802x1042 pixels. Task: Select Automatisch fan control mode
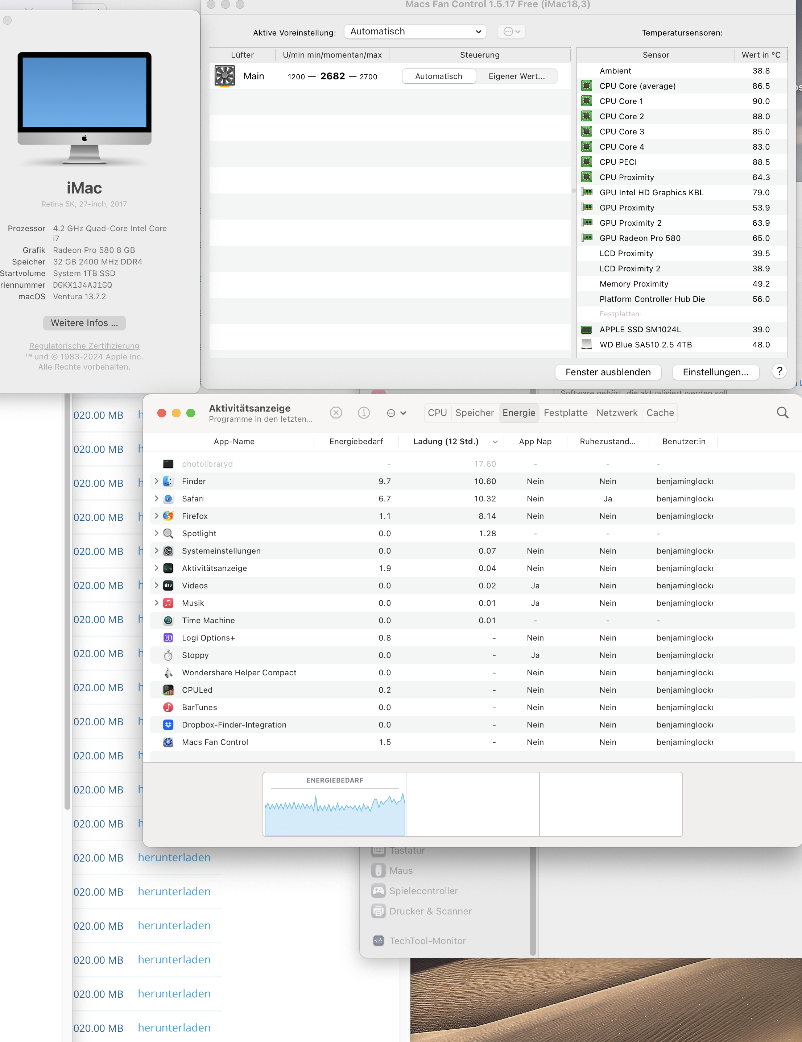(438, 76)
